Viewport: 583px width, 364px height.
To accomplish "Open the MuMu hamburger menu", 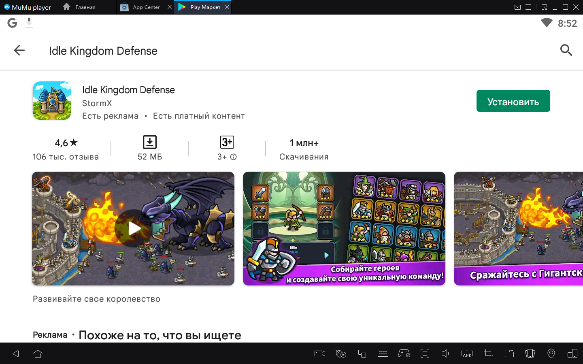I will pos(528,7).
